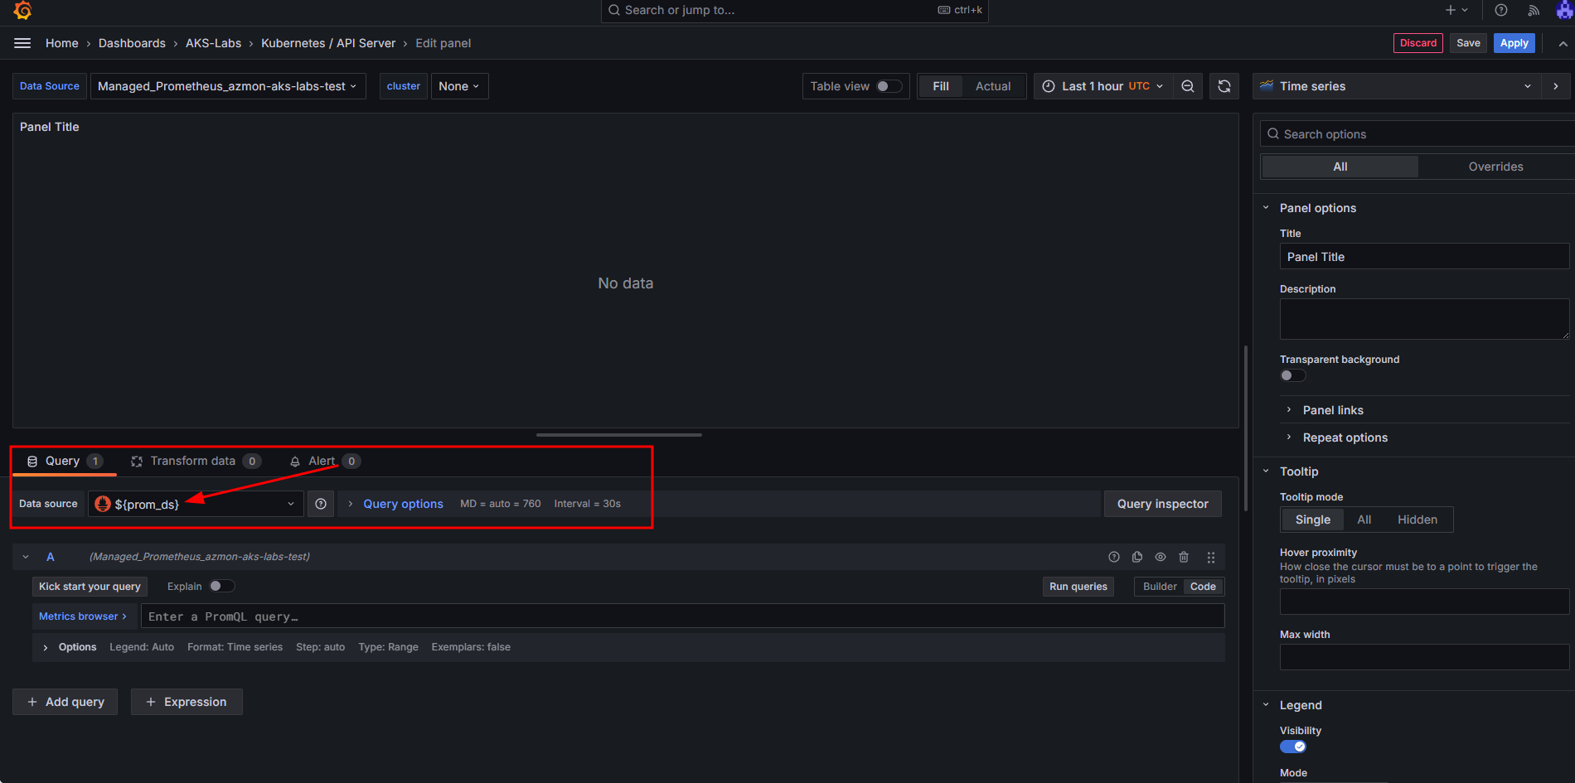
Task: Duplicate query A
Action: (1137, 557)
